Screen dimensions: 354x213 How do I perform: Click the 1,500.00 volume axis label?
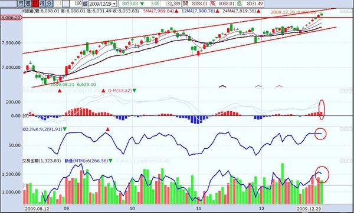(11, 174)
